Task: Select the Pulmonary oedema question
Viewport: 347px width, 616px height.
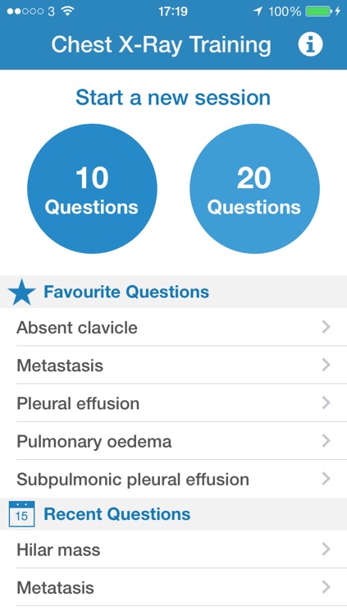Action: [x=174, y=441]
